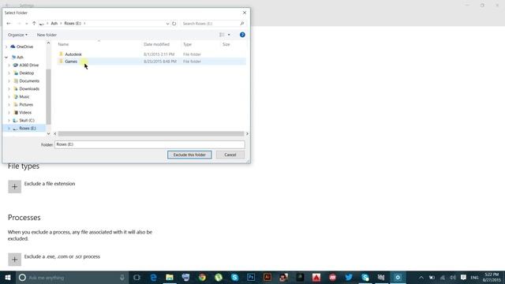This screenshot has width=505, height=284.
Task: Select the Autodesk folder
Action: click(x=73, y=54)
